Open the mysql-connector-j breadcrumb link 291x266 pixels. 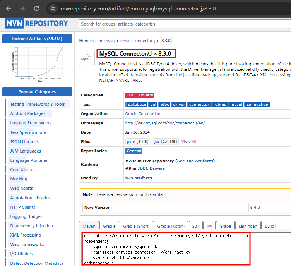(137, 41)
